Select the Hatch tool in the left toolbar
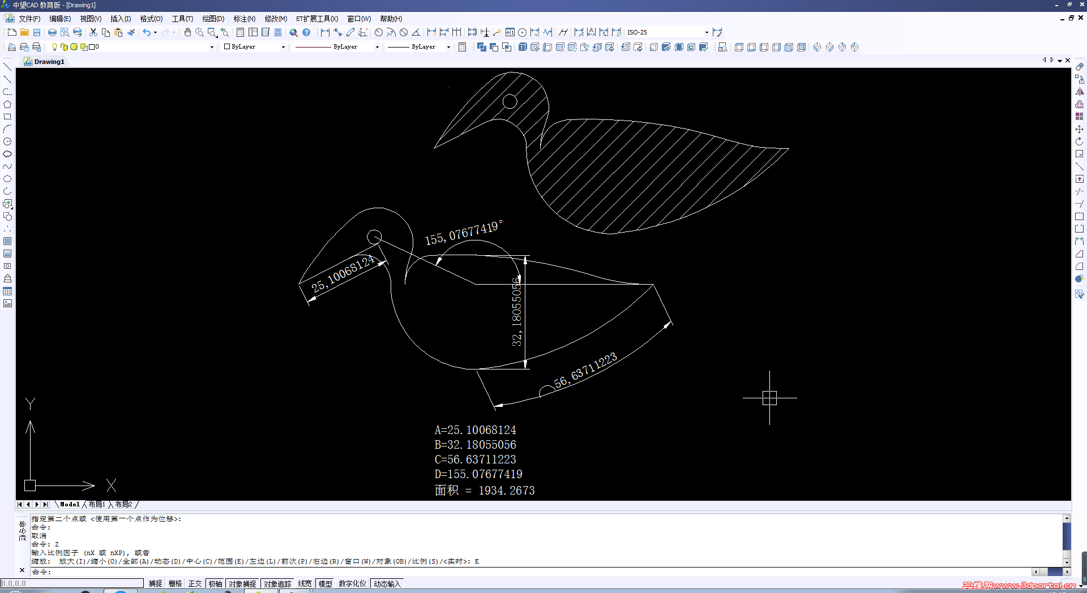1087x593 pixels. coord(7,241)
